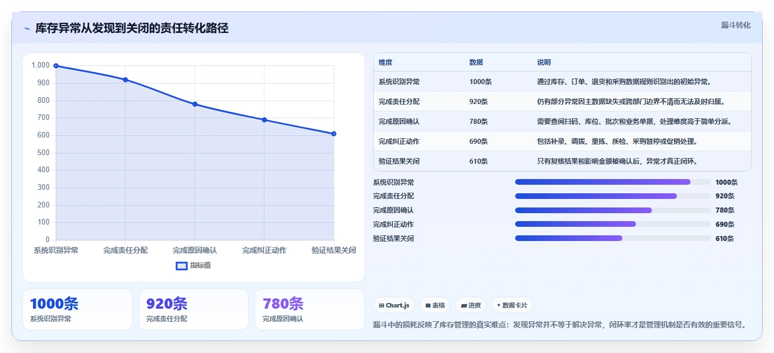Click the 1000条 table data cell

coord(480,82)
